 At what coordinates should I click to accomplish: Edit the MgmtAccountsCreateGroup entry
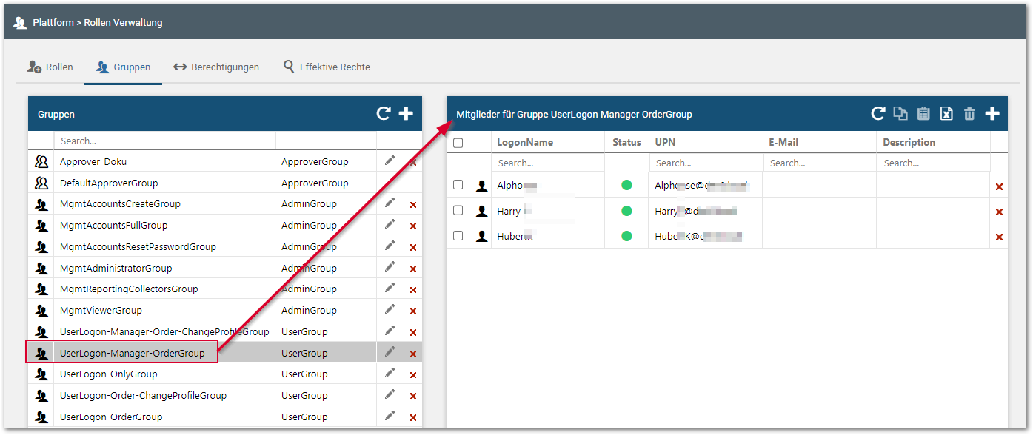click(x=390, y=203)
